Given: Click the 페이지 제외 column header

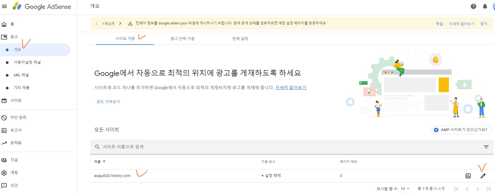Looking at the screenshot, I should tap(349, 162).
